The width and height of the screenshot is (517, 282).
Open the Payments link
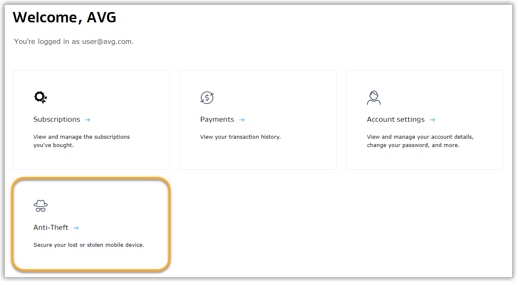[x=217, y=119]
